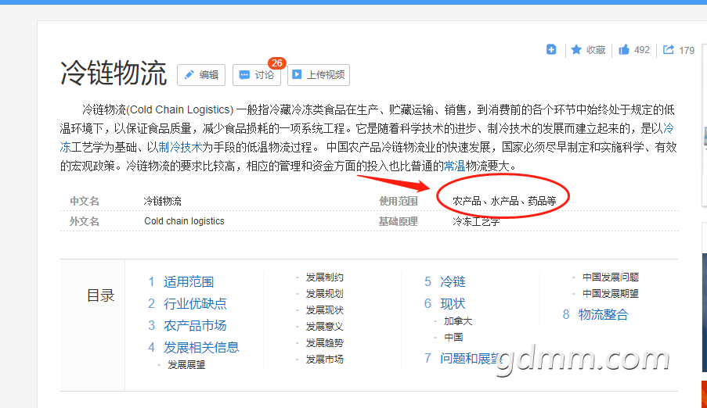Click the 收藏 favorite label

(596, 50)
